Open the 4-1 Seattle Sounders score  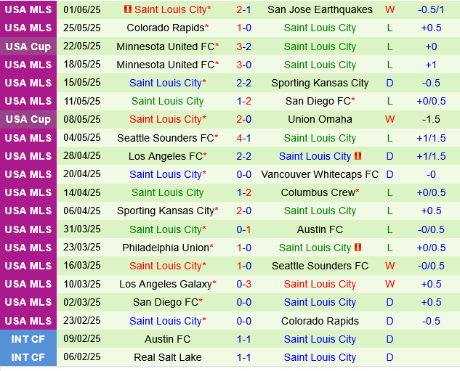pyautogui.click(x=244, y=138)
